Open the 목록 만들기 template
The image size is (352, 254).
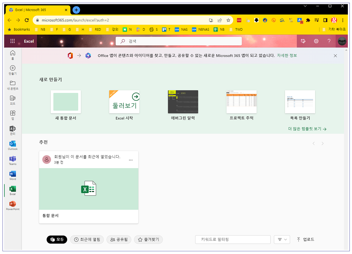[300, 105]
